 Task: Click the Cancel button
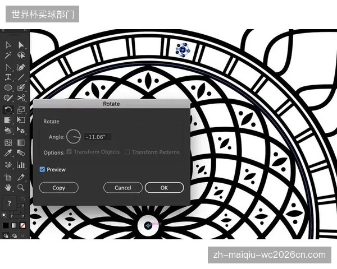pos(123,188)
